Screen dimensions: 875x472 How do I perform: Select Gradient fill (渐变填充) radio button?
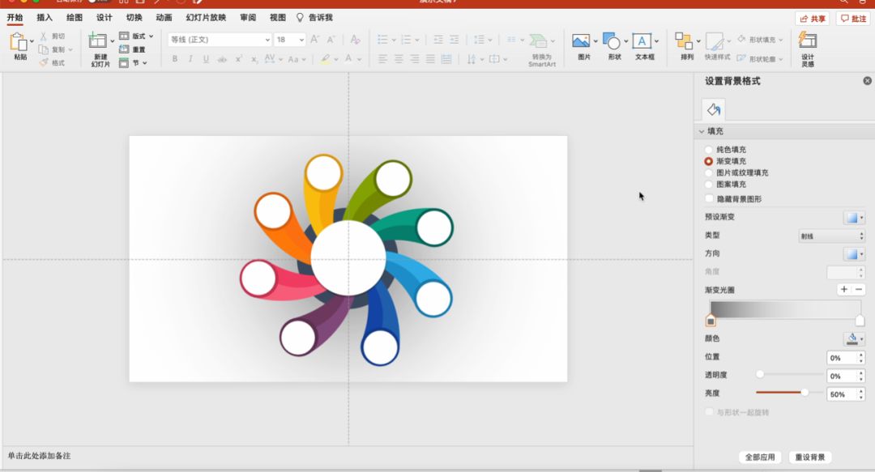click(709, 161)
